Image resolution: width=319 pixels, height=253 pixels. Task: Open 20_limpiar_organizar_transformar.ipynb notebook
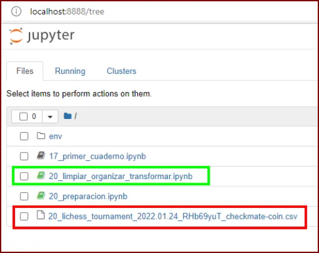(x=120, y=177)
